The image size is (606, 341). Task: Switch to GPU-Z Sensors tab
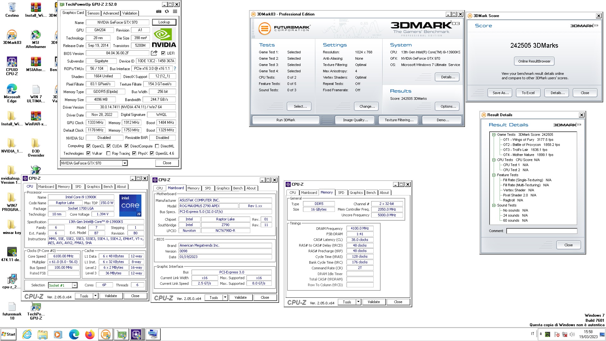(93, 13)
